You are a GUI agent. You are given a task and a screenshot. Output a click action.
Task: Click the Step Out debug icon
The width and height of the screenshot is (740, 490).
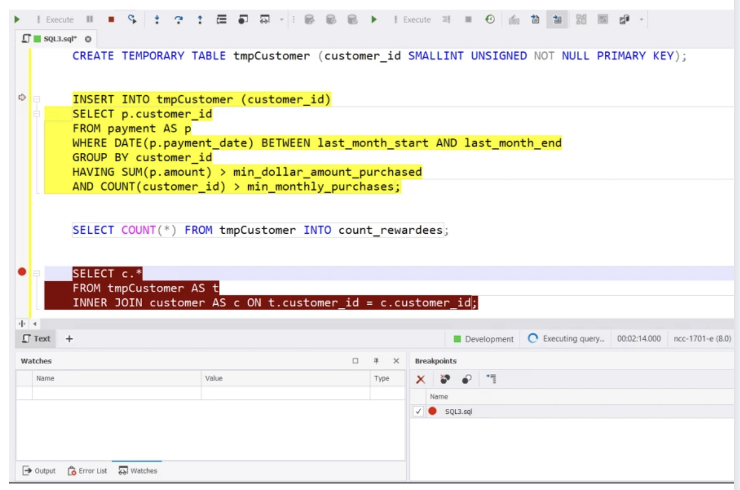click(200, 20)
